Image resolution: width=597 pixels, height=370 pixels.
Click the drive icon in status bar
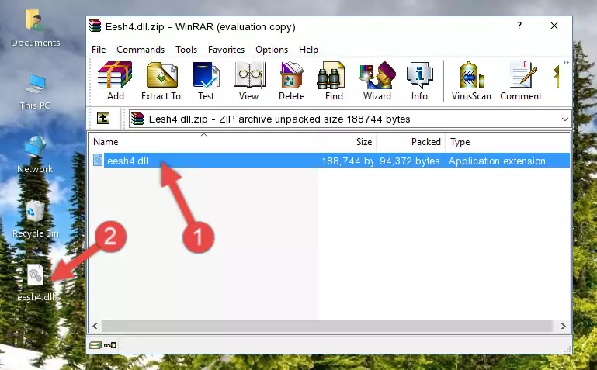[95, 345]
